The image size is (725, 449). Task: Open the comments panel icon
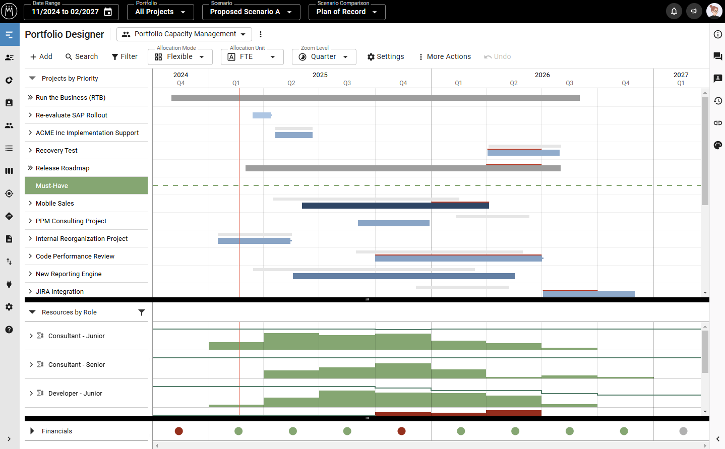(718, 56)
